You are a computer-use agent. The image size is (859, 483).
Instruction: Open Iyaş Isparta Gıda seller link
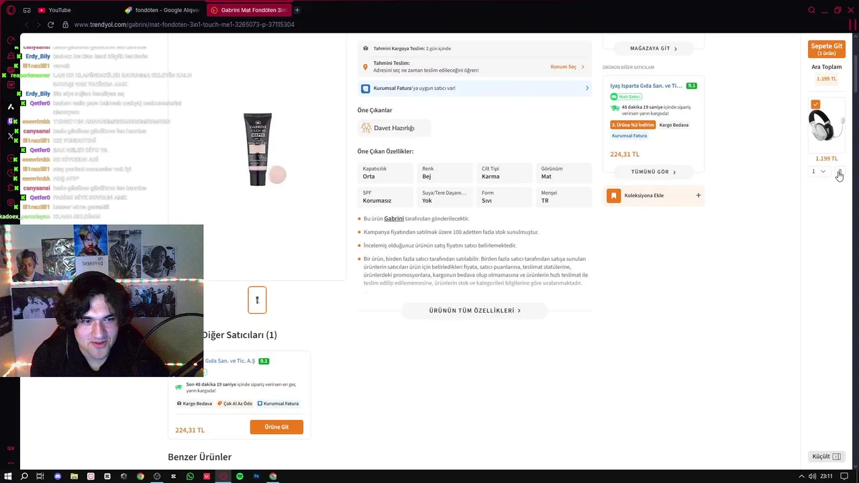point(646,86)
